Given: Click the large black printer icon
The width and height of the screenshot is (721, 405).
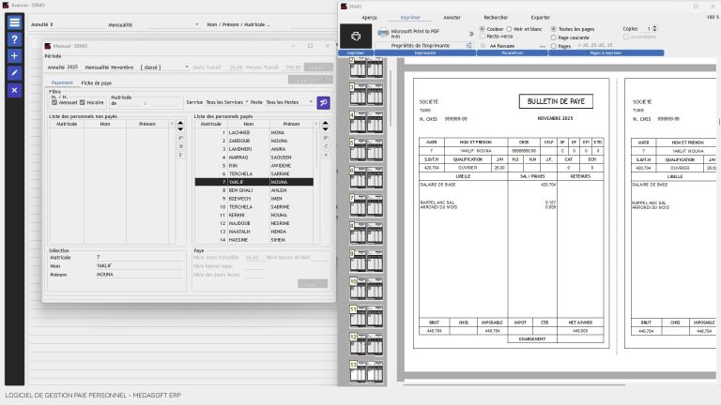Looking at the screenshot, I should (356, 37).
